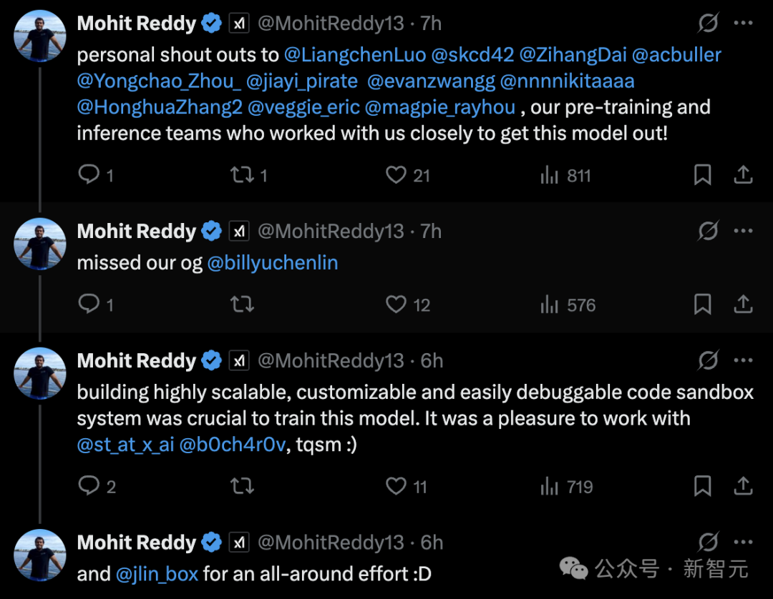This screenshot has width=773, height=599.
Task: Open more options on first tweet
Action: pyautogui.click(x=744, y=24)
